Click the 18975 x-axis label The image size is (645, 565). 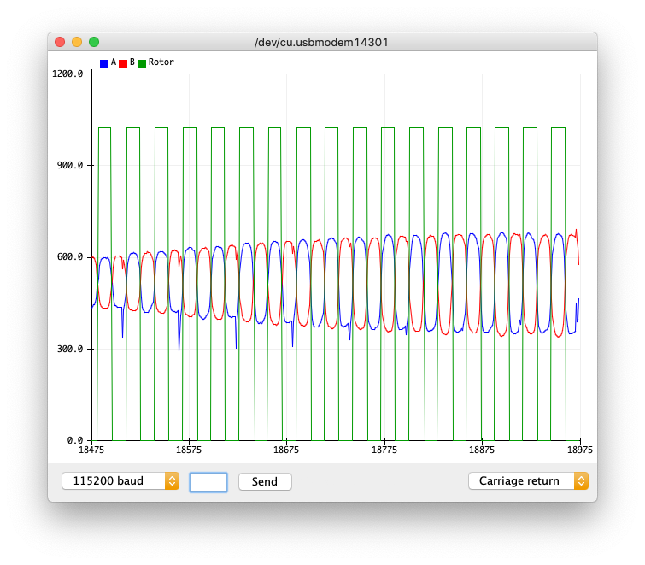(579, 450)
